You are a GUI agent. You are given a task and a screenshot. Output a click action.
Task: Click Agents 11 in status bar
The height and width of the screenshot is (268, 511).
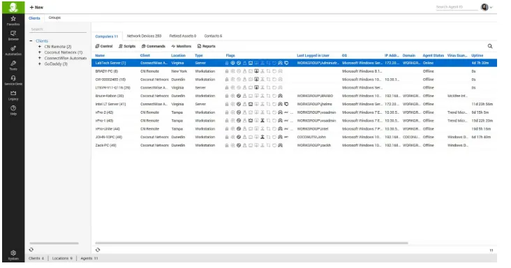(x=89, y=258)
